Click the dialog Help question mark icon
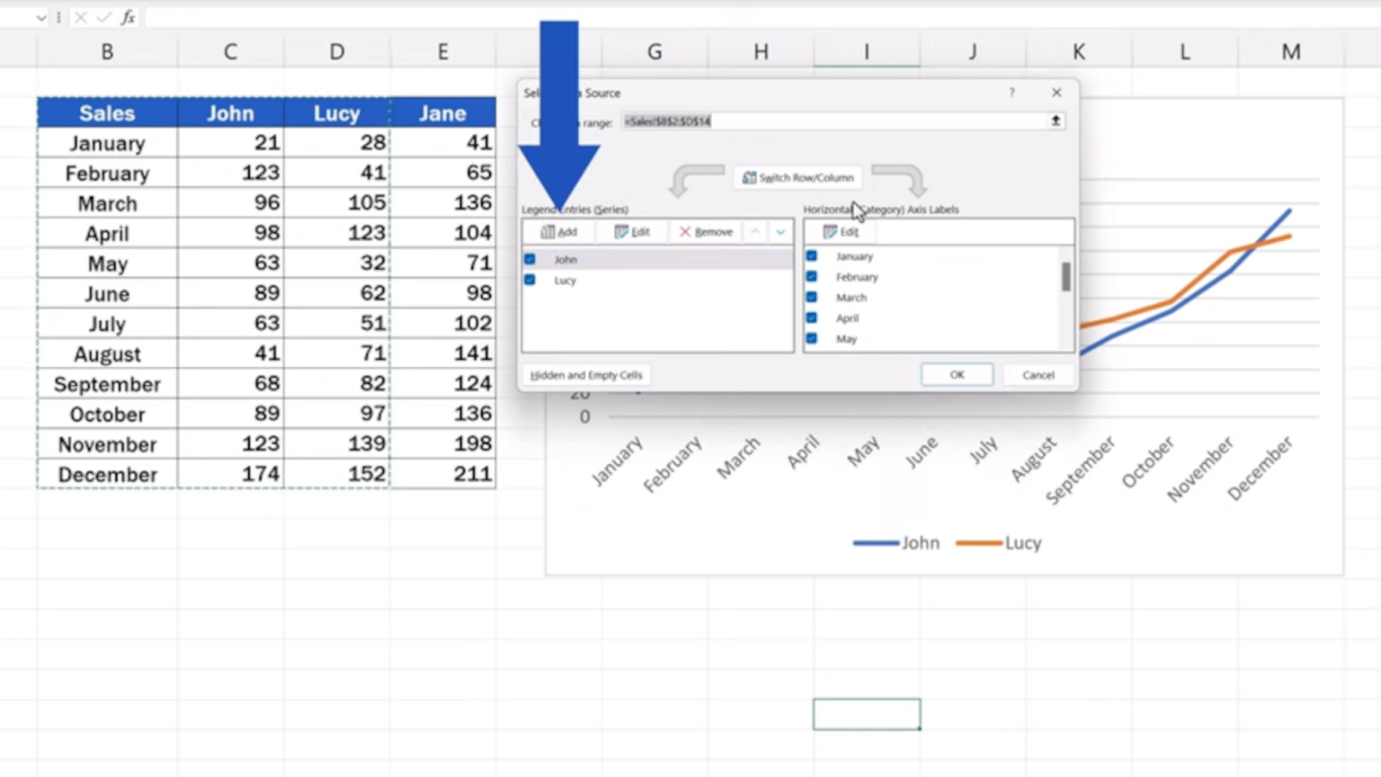 pyautogui.click(x=1011, y=93)
